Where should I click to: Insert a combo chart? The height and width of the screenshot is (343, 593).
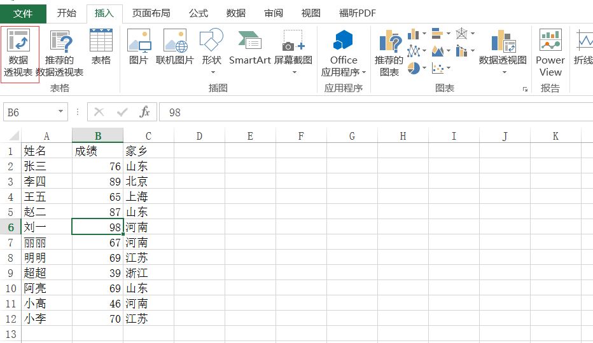(x=461, y=51)
